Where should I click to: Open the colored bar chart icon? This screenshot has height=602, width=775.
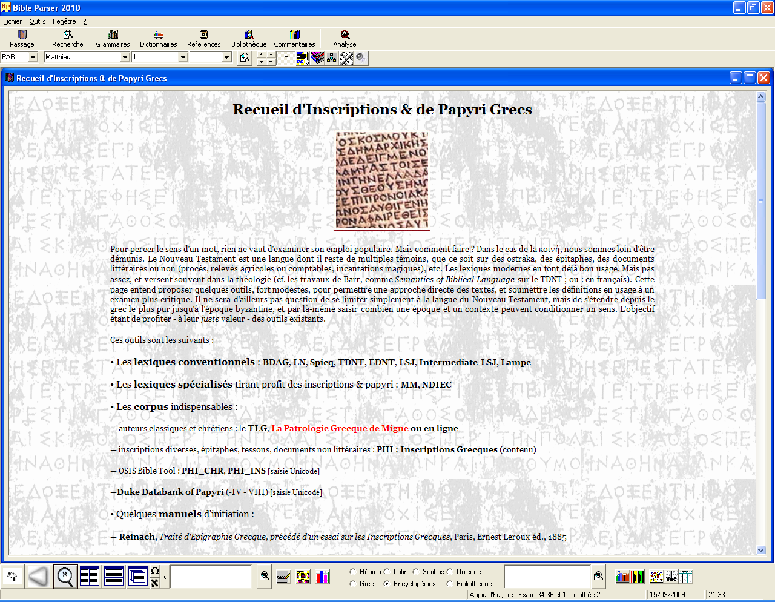click(323, 577)
